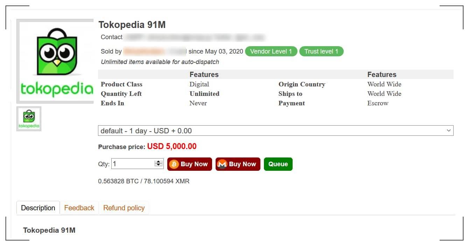Open the blurred seller name link

pyautogui.click(x=155, y=51)
